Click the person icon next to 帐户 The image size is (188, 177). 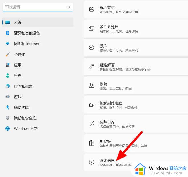pos(7,75)
